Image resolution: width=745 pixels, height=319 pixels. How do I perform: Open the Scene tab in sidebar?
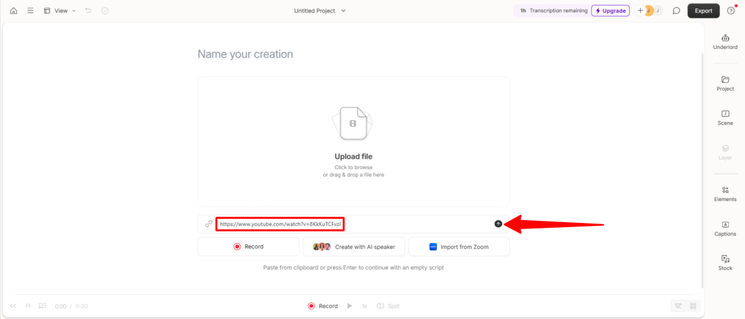point(725,117)
